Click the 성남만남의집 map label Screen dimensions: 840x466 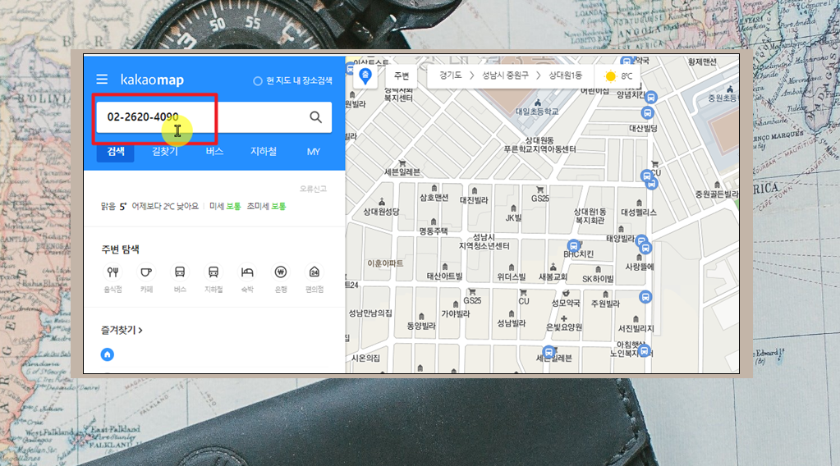pyautogui.click(x=370, y=313)
